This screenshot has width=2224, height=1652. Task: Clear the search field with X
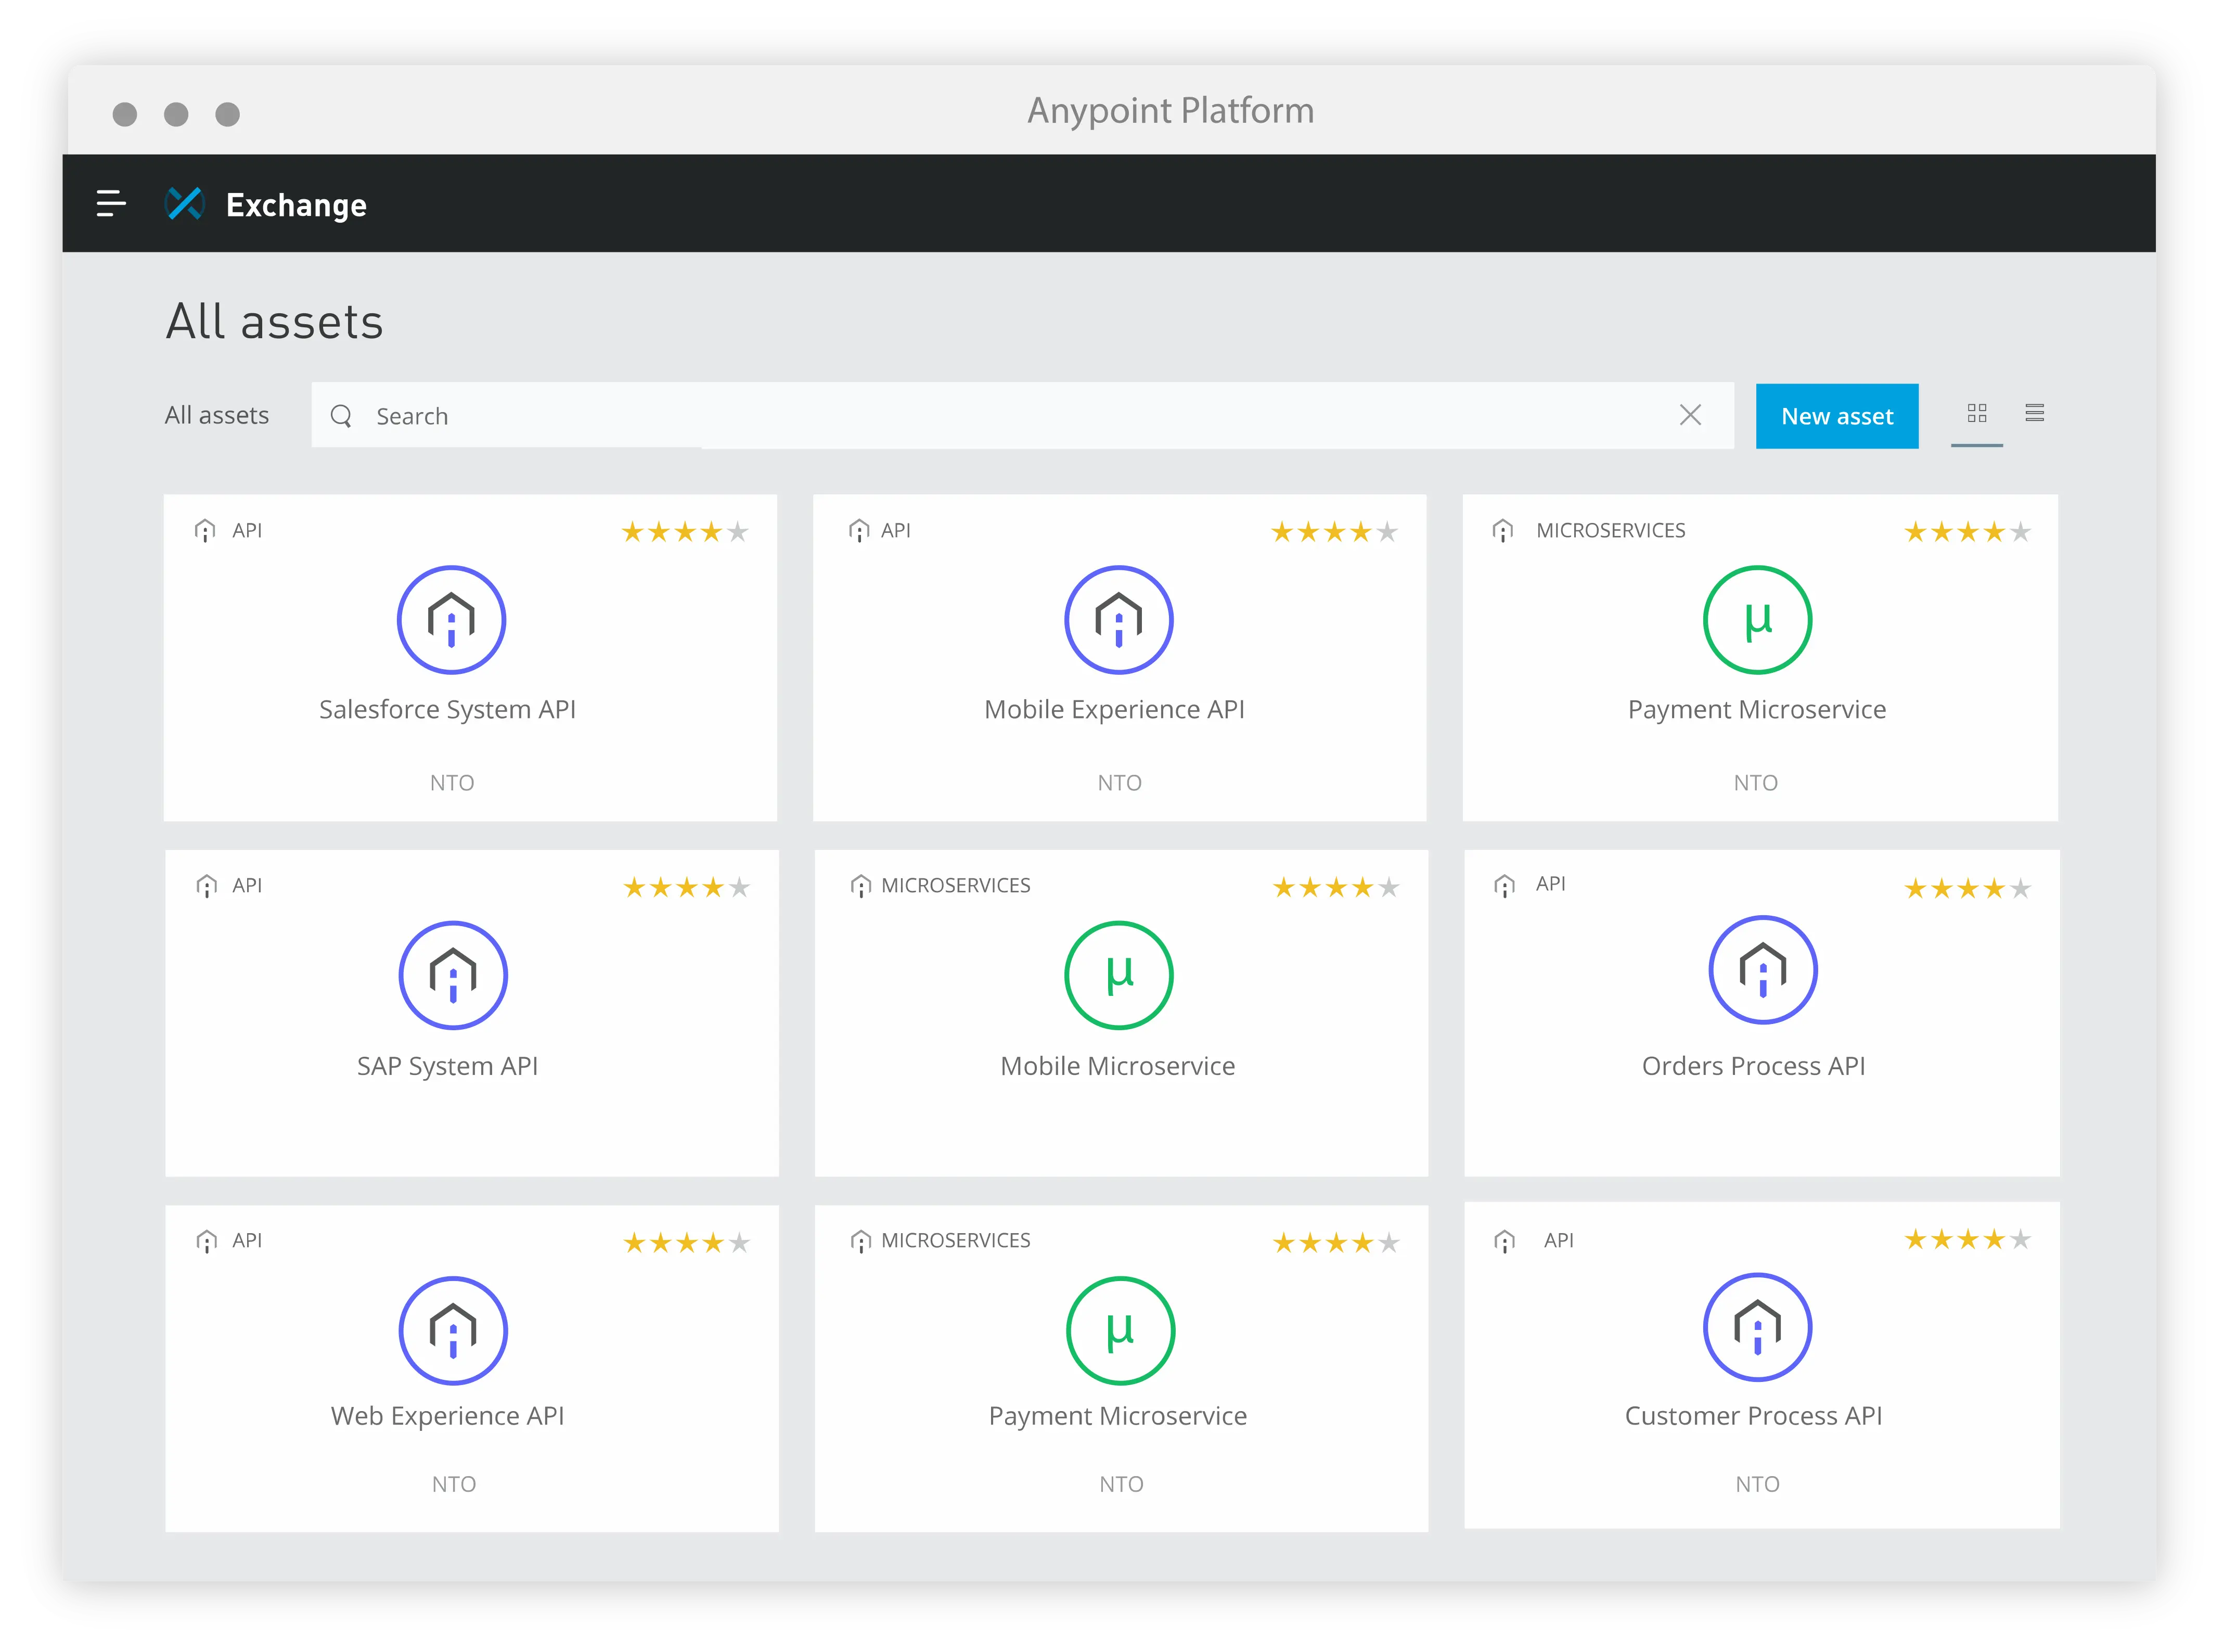1689,414
